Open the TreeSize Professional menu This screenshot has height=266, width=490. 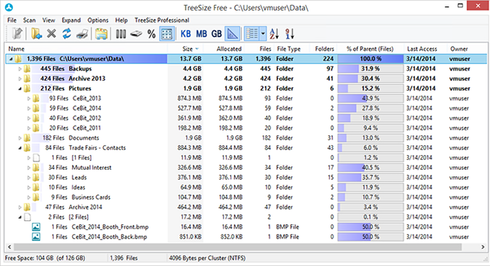click(162, 20)
